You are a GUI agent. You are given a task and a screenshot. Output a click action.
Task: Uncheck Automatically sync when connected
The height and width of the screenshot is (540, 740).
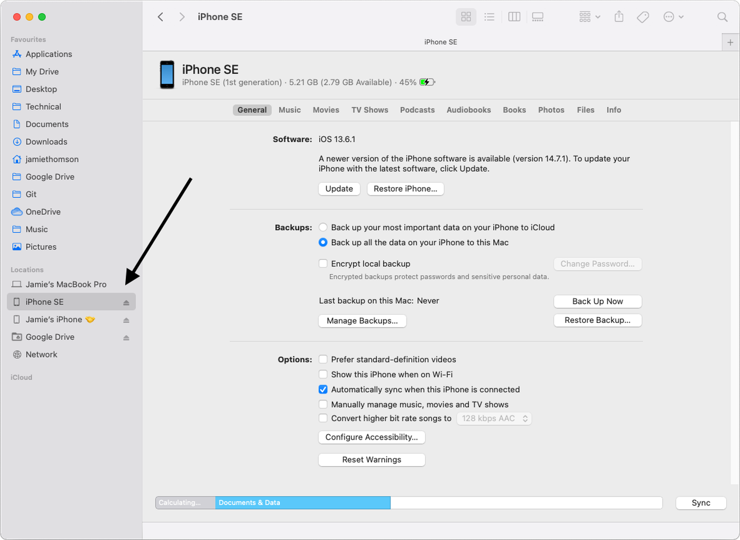pyautogui.click(x=323, y=389)
